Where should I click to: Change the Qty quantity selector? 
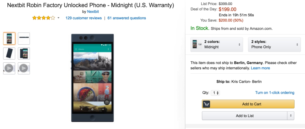coord(215,93)
